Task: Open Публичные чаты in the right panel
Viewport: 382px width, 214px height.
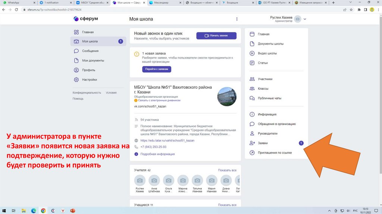Action: (269, 98)
